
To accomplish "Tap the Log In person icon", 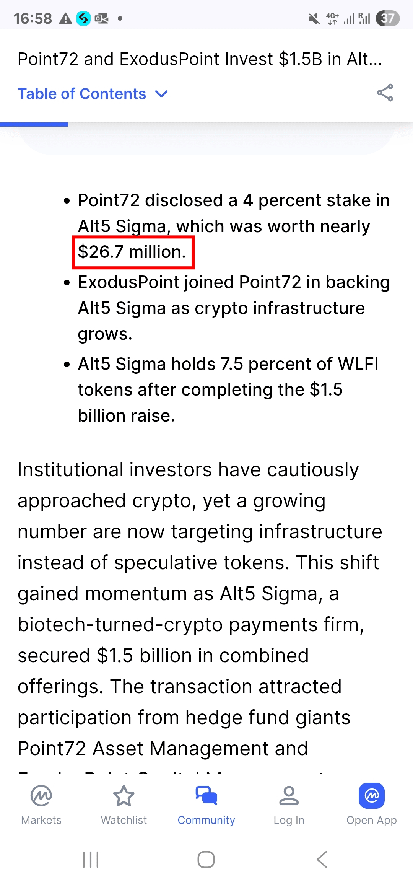I will (289, 796).
